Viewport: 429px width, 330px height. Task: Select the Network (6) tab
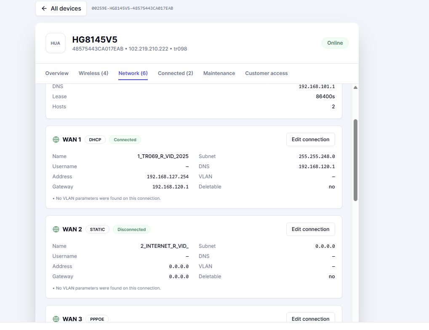133,73
